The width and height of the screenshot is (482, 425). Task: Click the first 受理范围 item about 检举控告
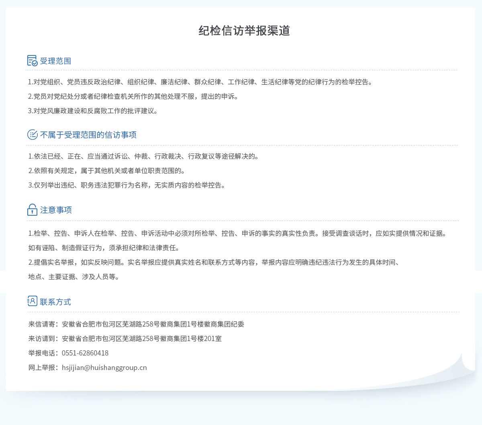(x=201, y=82)
